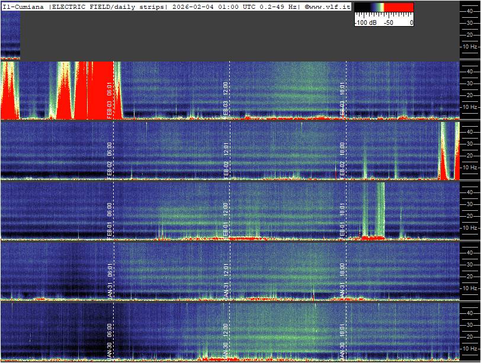Click the FEB.02 06:00 time marker
481x363 pixels.
coord(110,162)
